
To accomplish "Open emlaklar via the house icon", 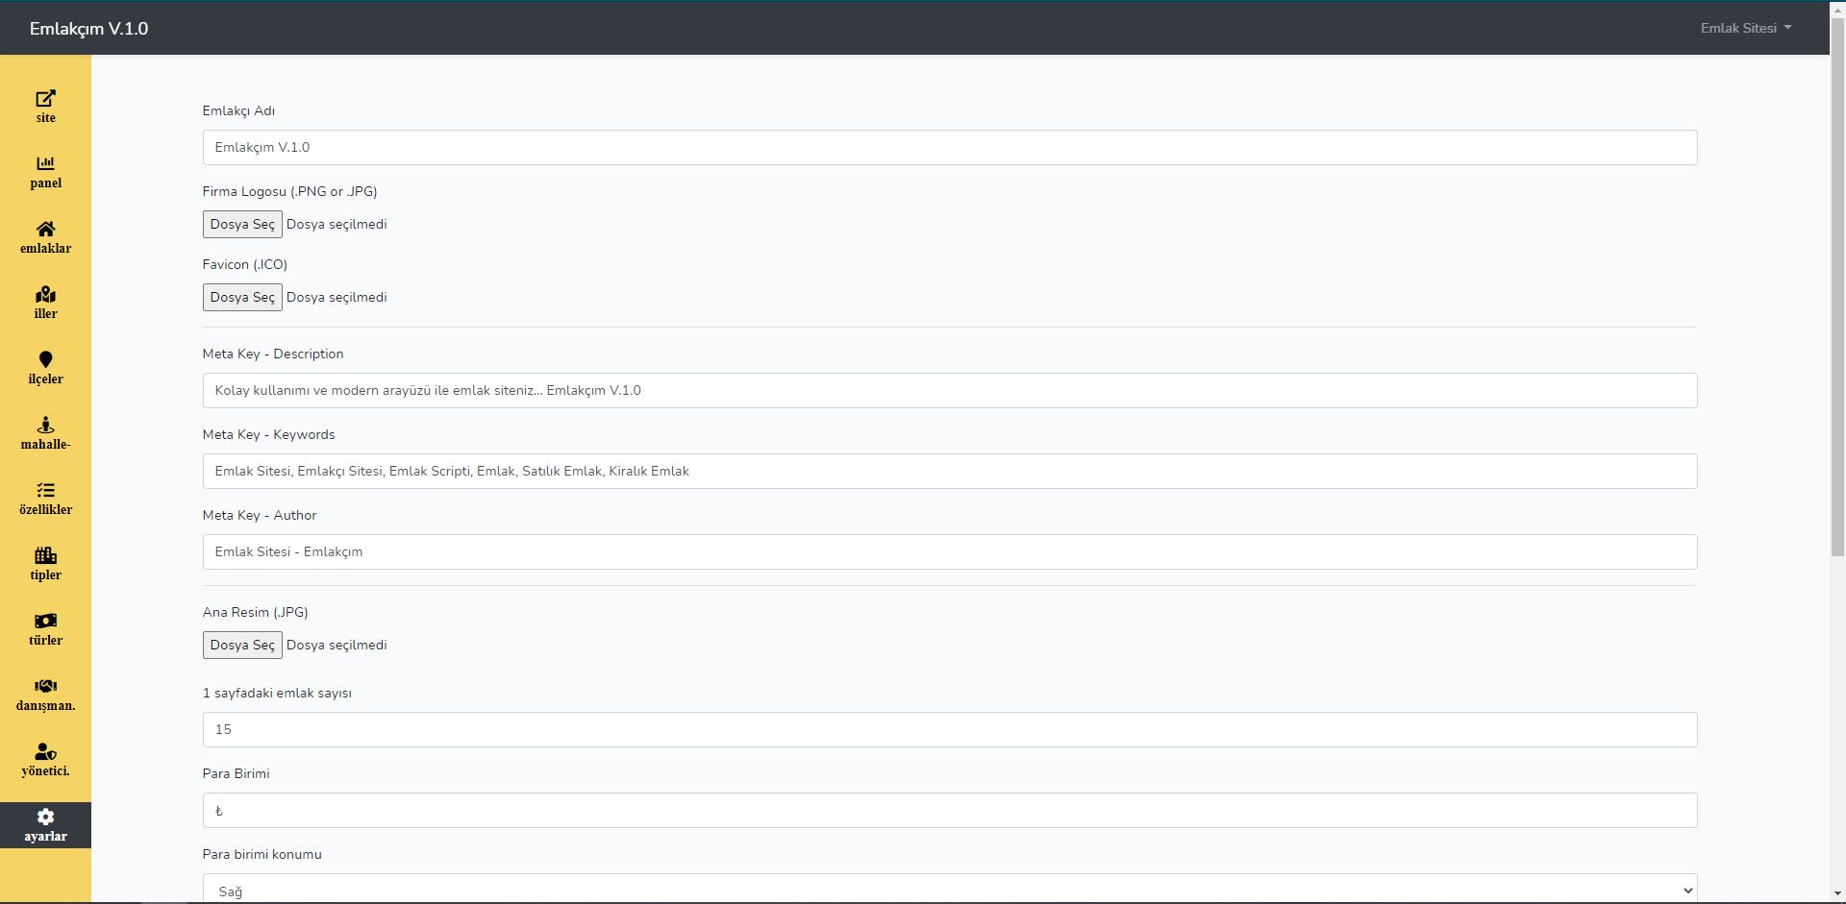I will [x=45, y=229].
